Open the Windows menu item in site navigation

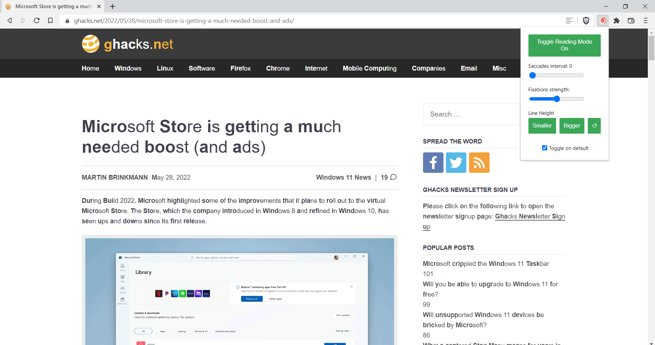(x=128, y=69)
